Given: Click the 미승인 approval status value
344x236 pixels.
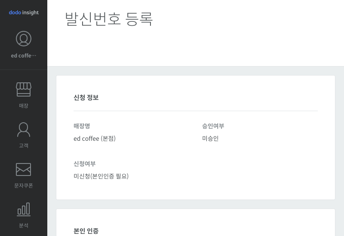Looking at the screenshot, I should coord(210,139).
